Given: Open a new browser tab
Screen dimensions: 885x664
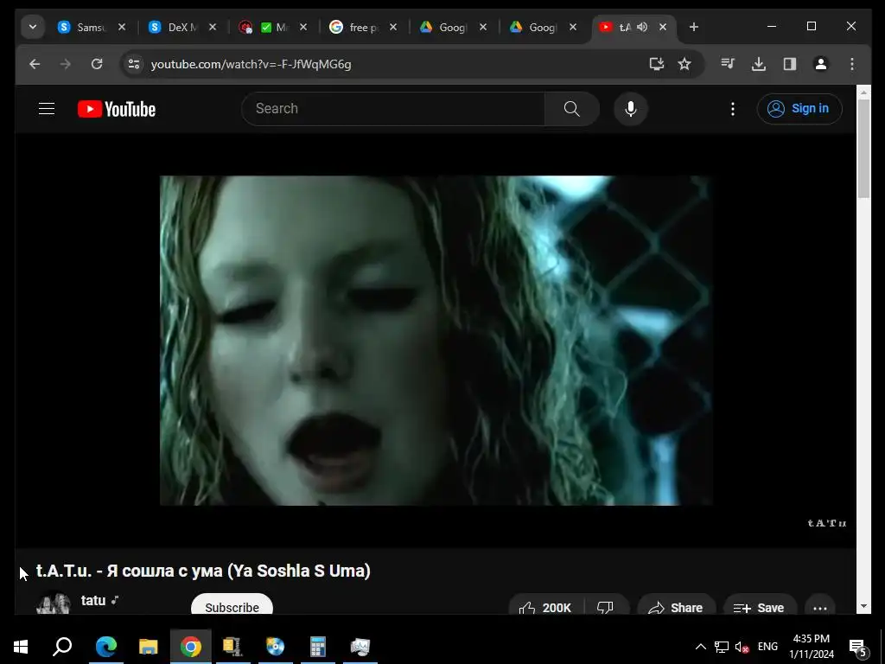Looking at the screenshot, I should 694,27.
